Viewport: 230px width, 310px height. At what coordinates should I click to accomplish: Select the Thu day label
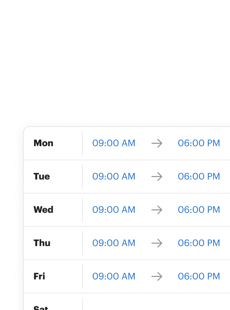coord(42,243)
